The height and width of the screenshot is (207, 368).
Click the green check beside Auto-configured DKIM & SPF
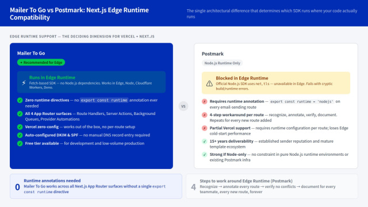click(x=20, y=135)
